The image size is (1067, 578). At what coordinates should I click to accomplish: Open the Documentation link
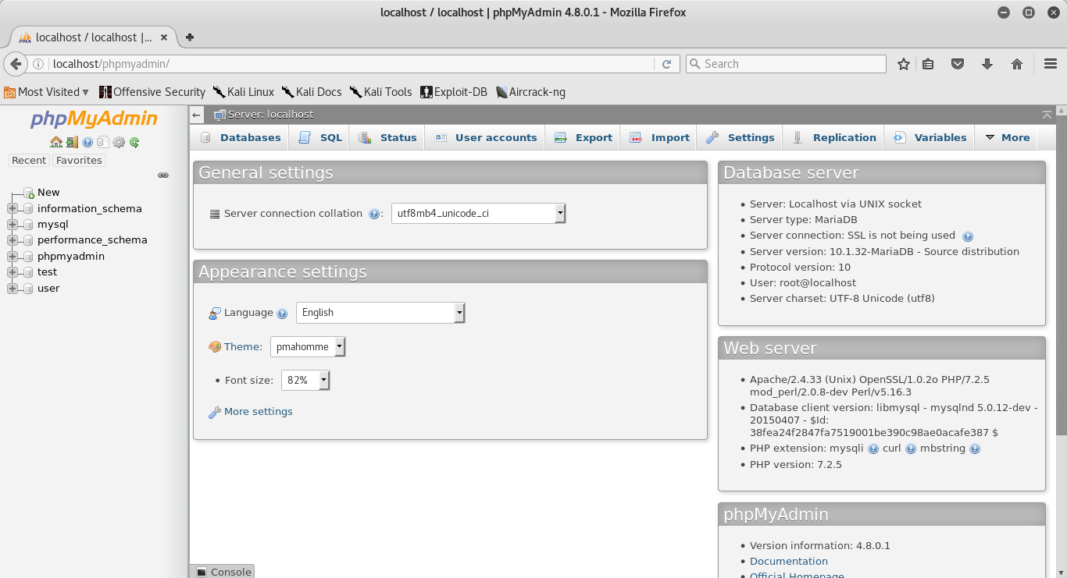(x=789, y=562)
